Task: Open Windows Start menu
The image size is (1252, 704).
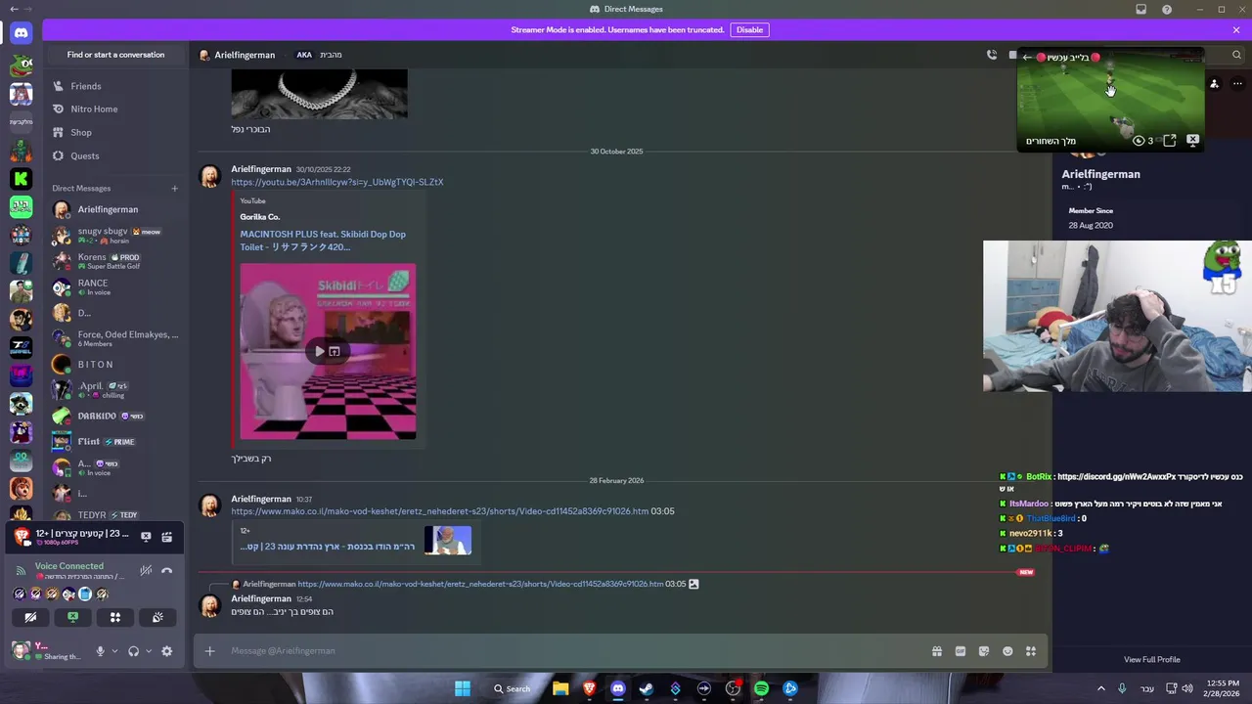Action: 463,688
